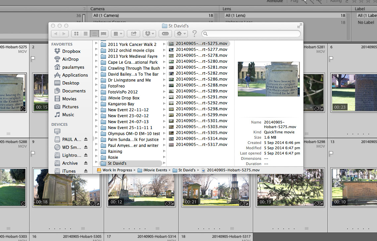Open the Arrange items dropdown

117,34
